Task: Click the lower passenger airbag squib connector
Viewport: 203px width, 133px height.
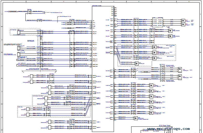Action: coord(170,36)
